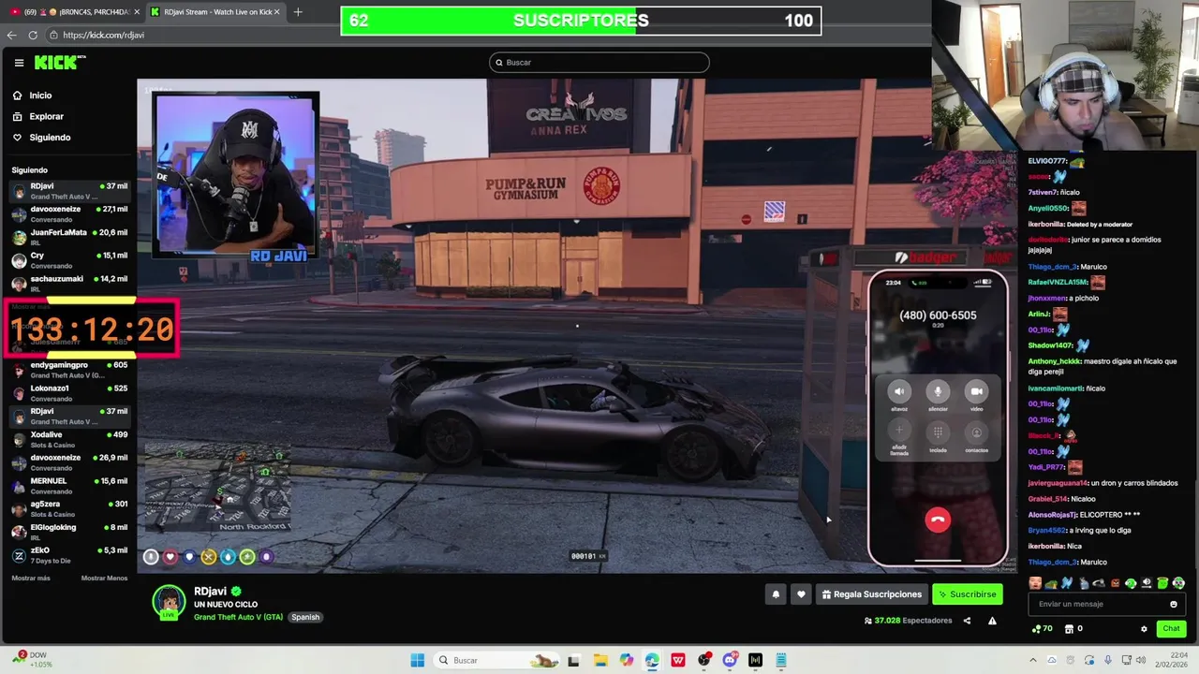Open Explorar in the sidebar
The width and height of the screenshot is (1199, 674).
coord(38,117)
